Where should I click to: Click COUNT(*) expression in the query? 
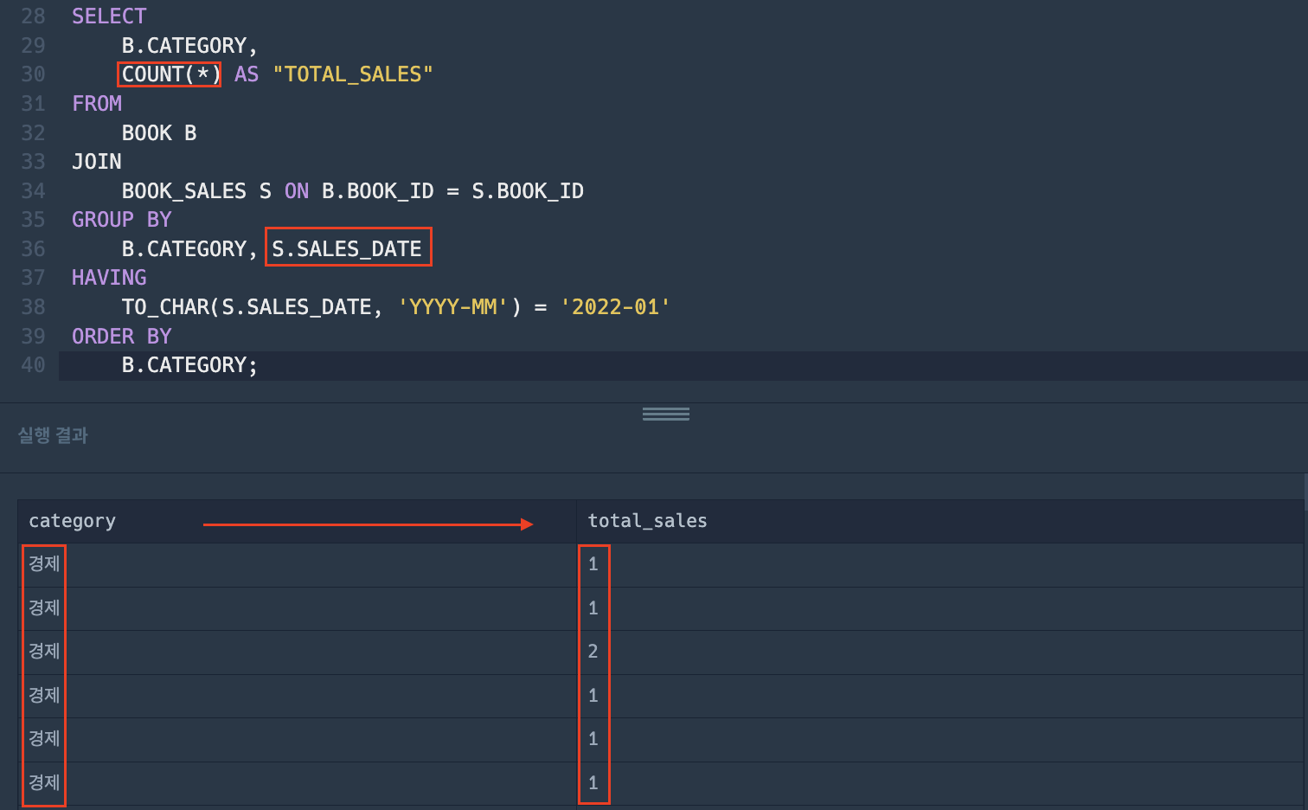(170, 74)
